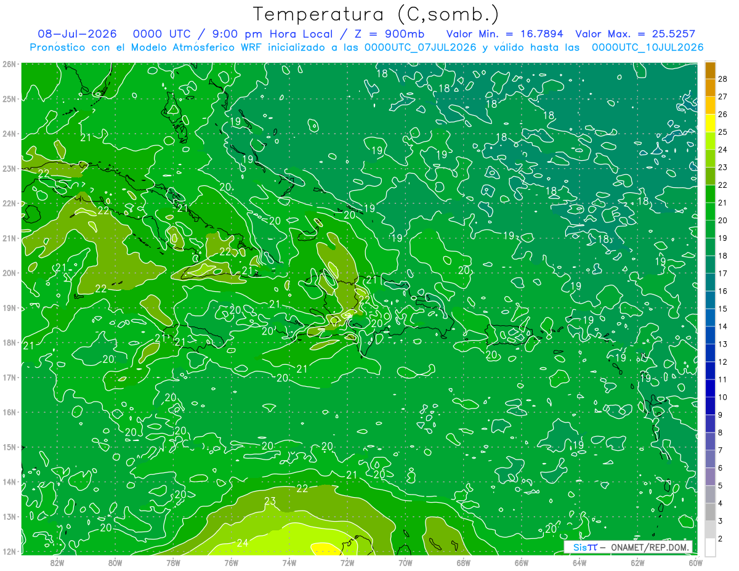Click the "20N" latitude axis label

[x=9, y=273]
